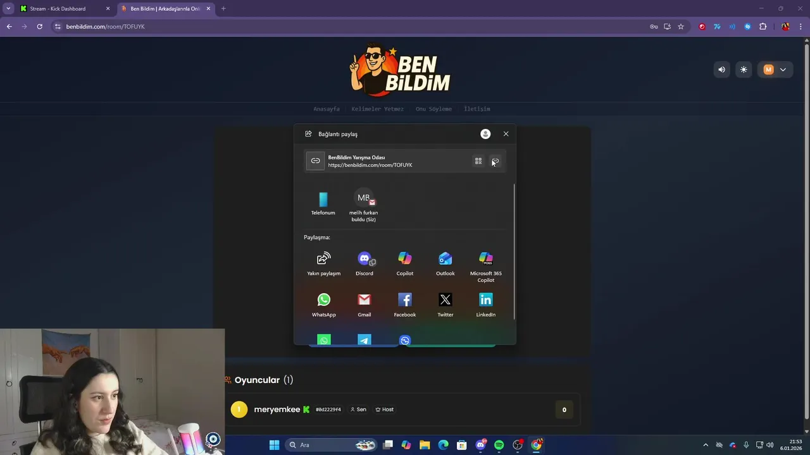Open the Windows Start menu
810x455 pixels.
coord(274,445)
